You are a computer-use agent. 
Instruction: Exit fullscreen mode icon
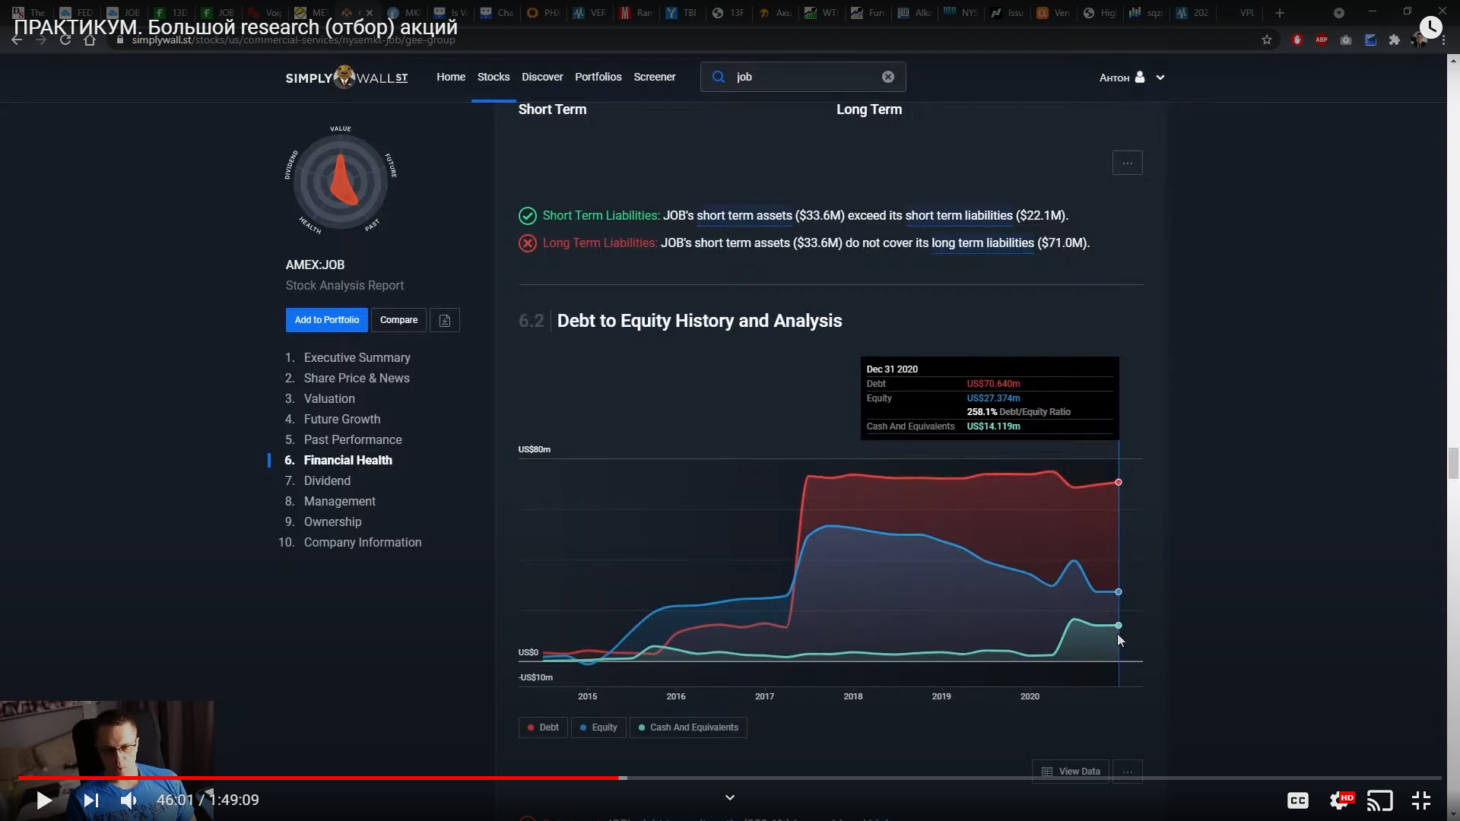[1420, 800]
